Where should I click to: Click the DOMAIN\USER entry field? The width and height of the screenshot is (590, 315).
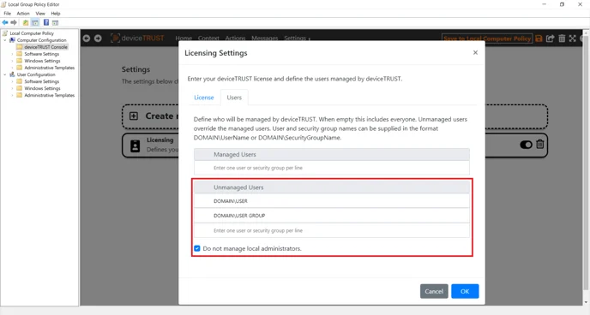(332, 201)
